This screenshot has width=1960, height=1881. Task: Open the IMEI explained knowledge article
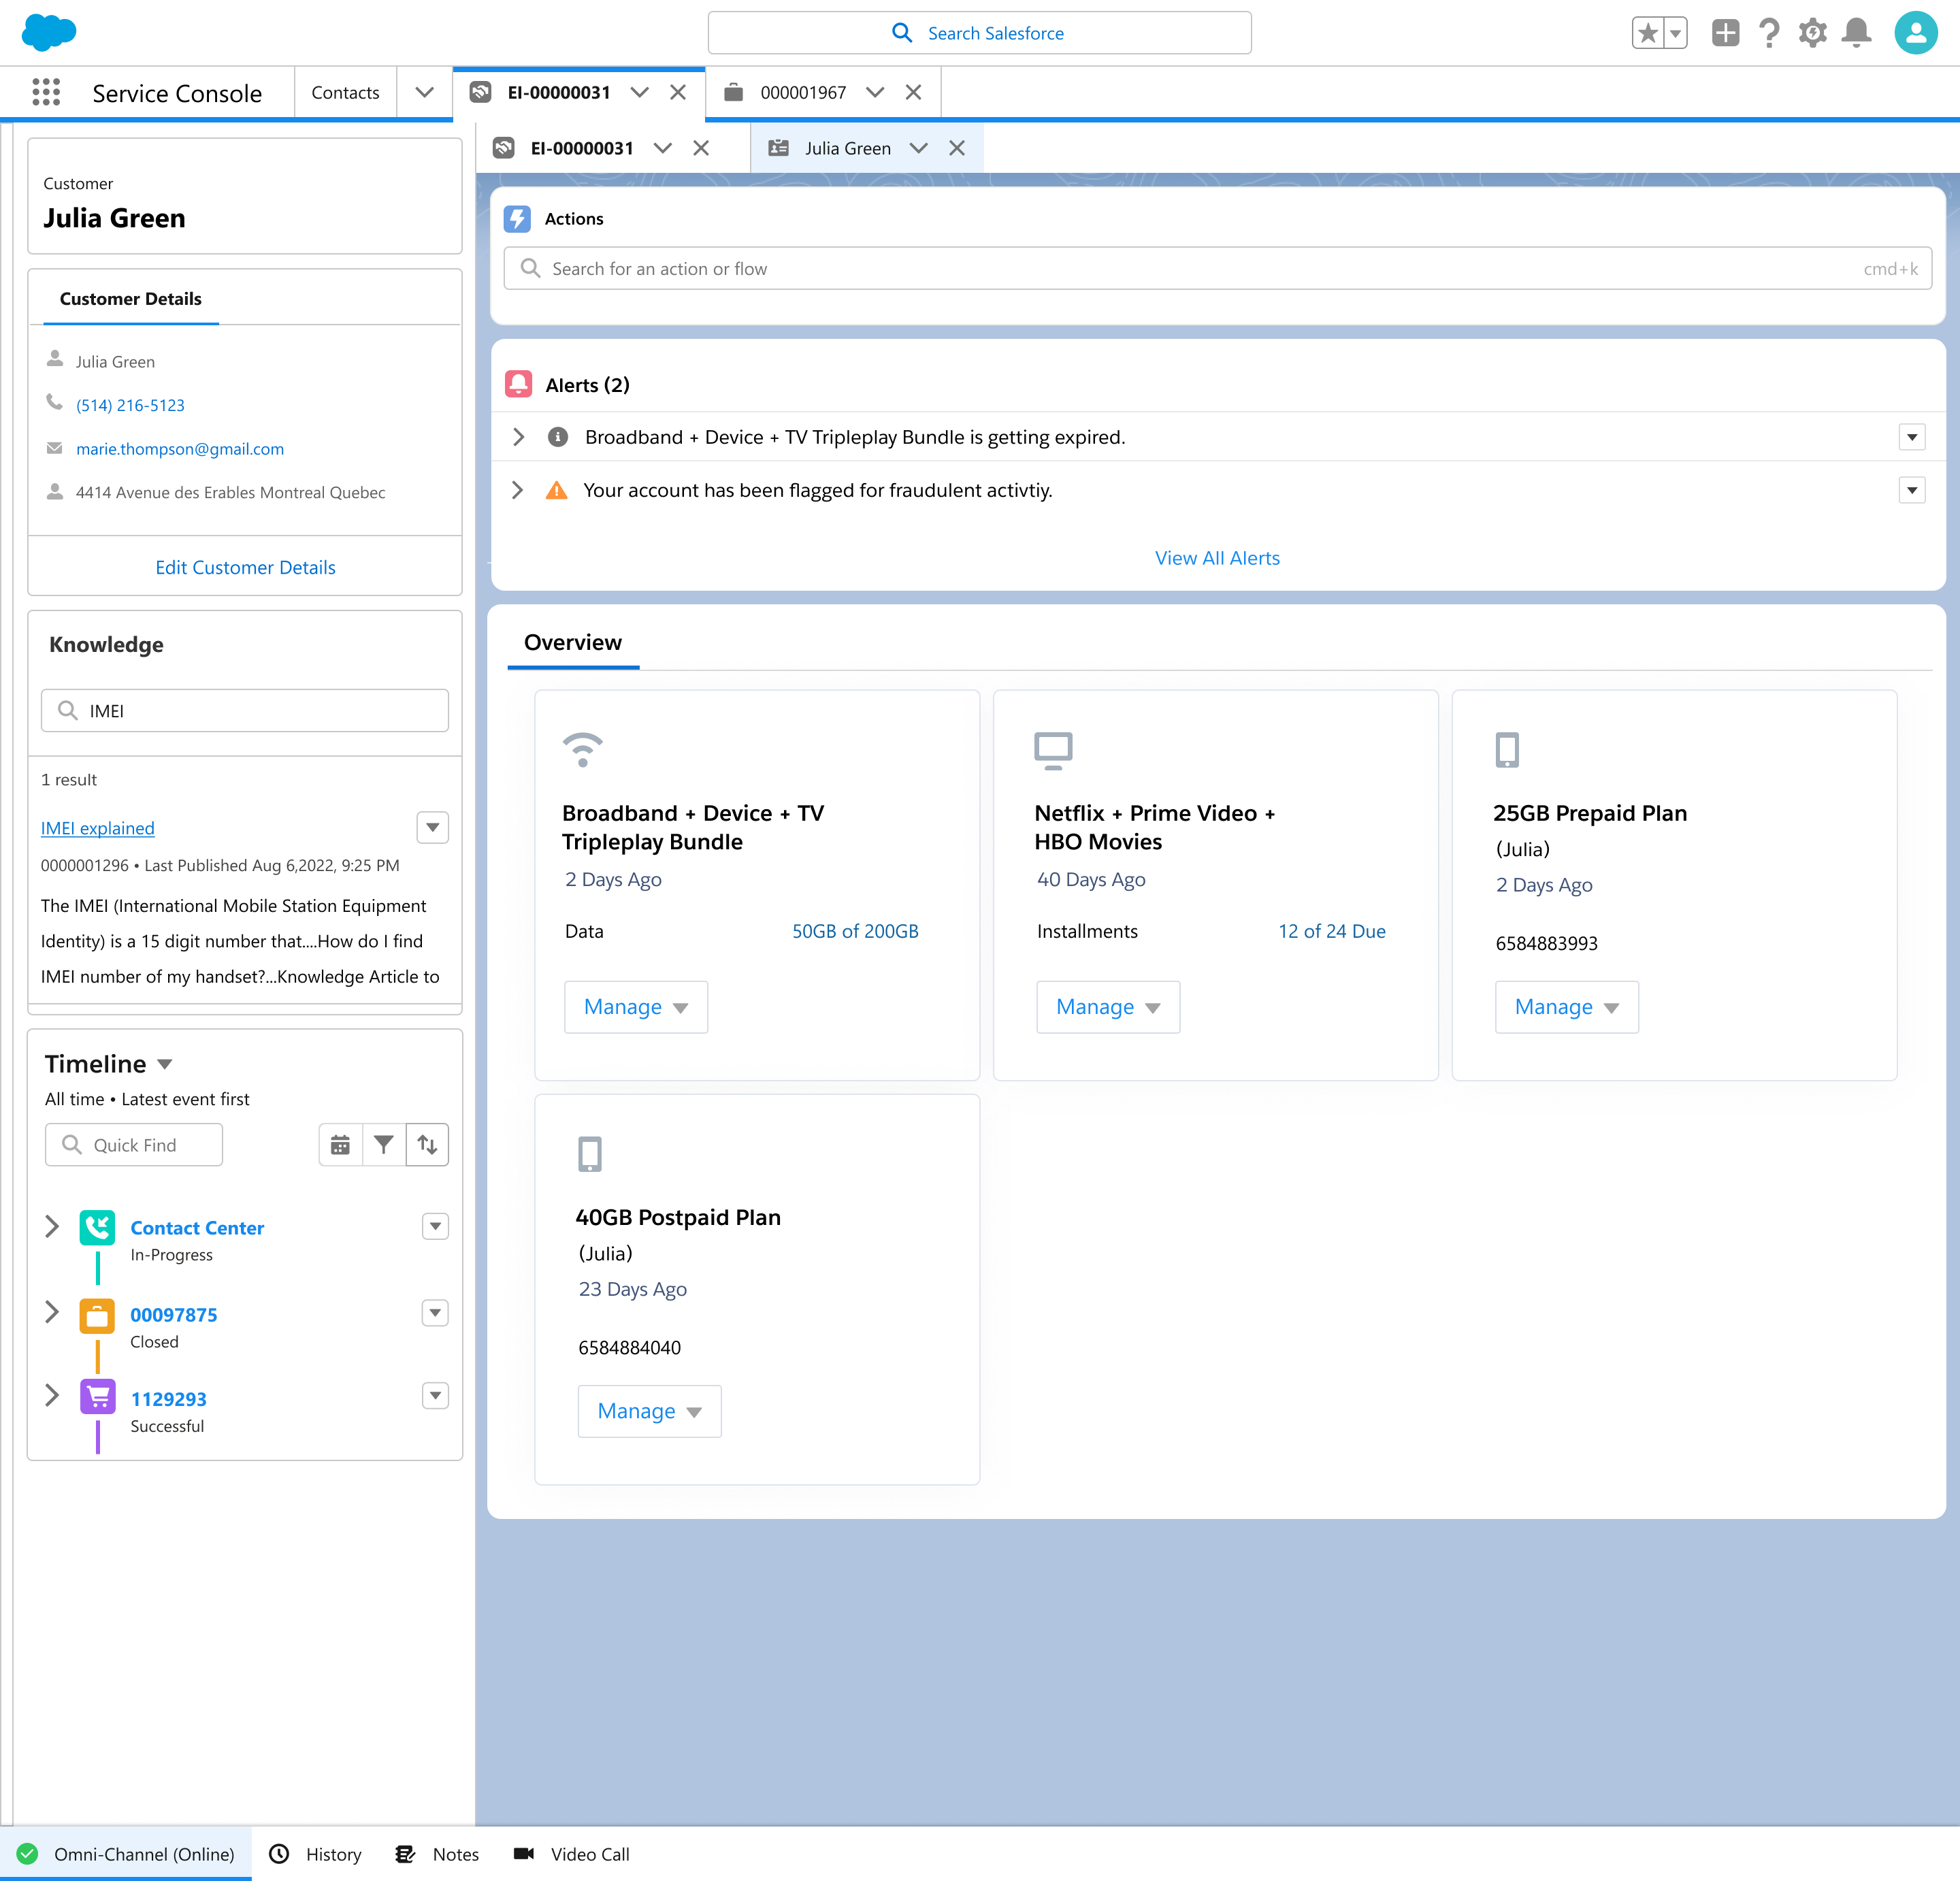click(97, 828)
